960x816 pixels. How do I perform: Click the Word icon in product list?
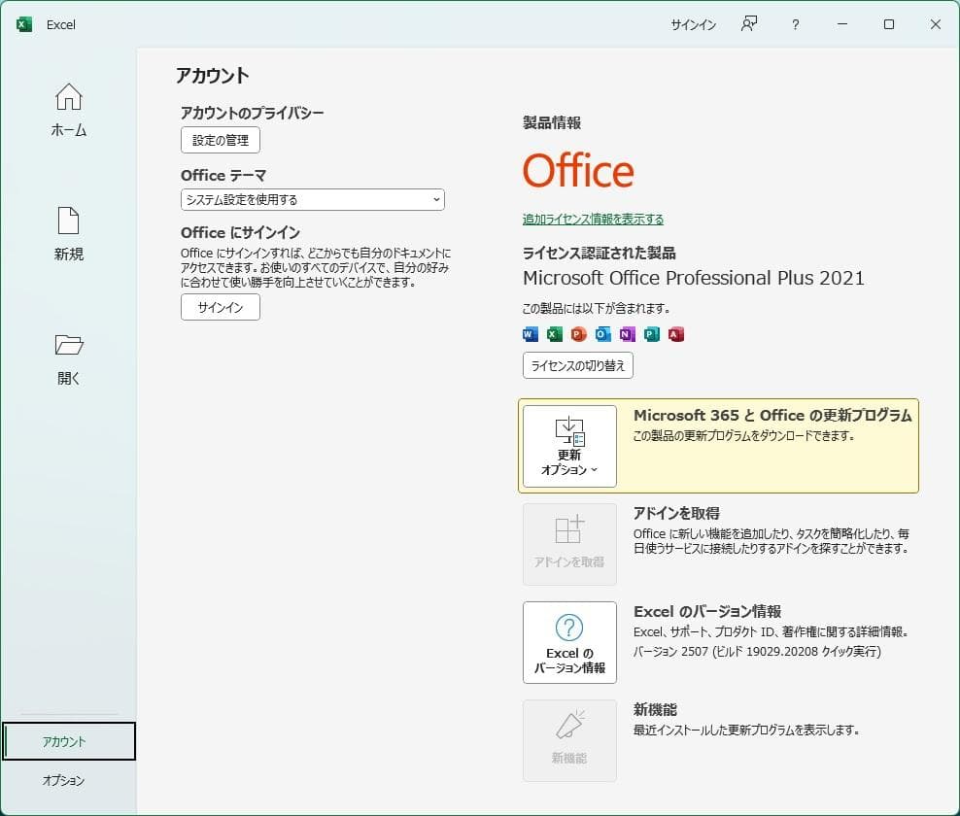tap(530, 334)
